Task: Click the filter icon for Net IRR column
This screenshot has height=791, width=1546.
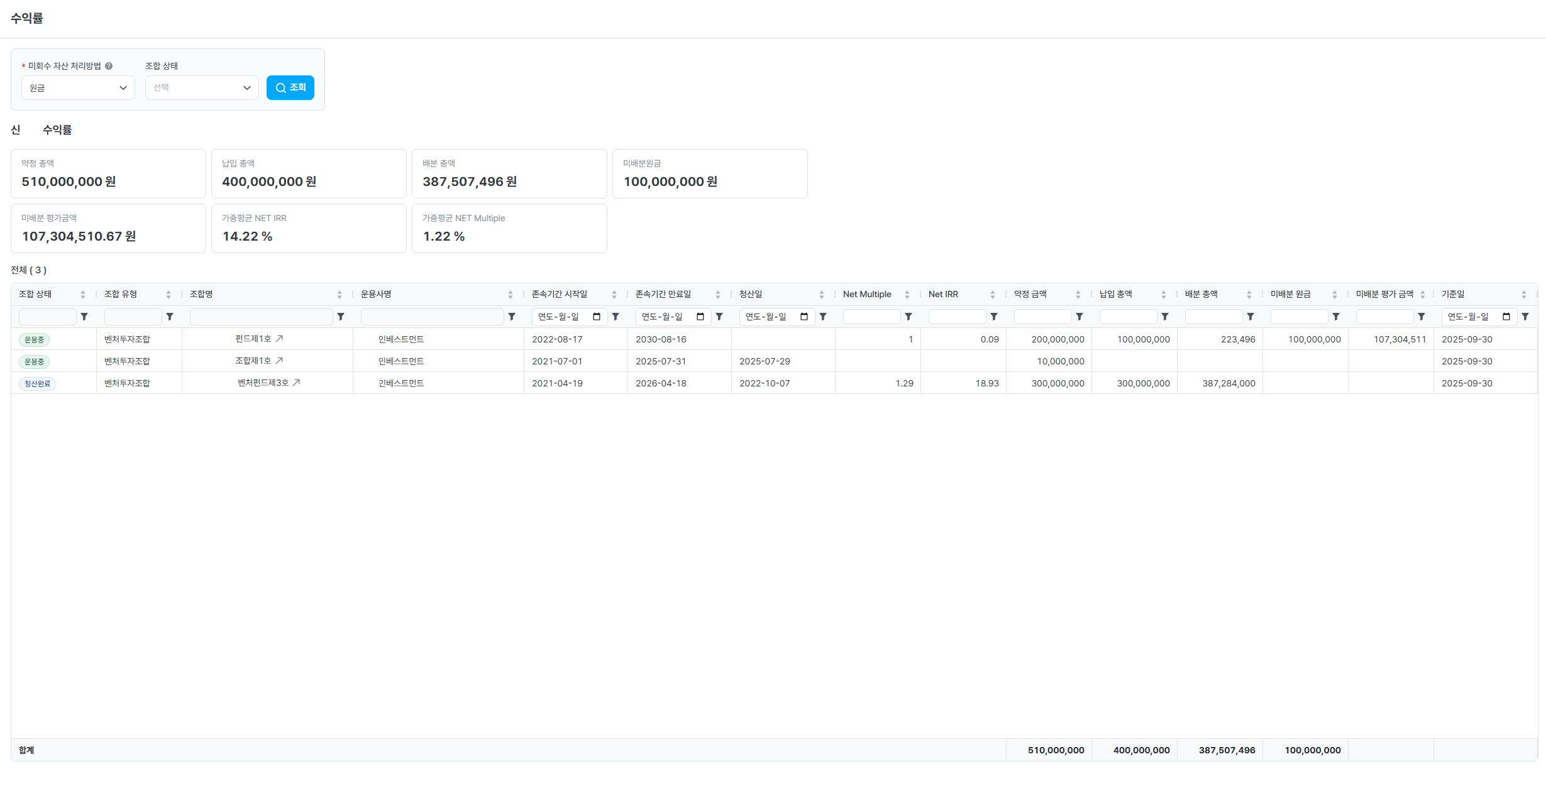Action: point(994,317)
